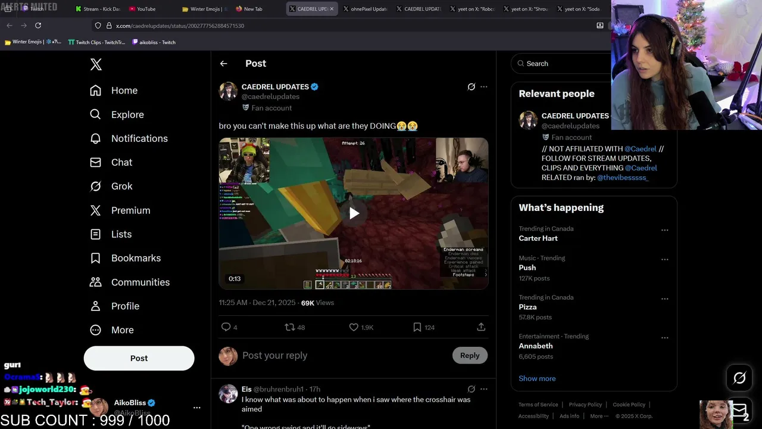Open more options for Pizza trend
Screen dimensions: 762x429
click(x=664, y=299)
